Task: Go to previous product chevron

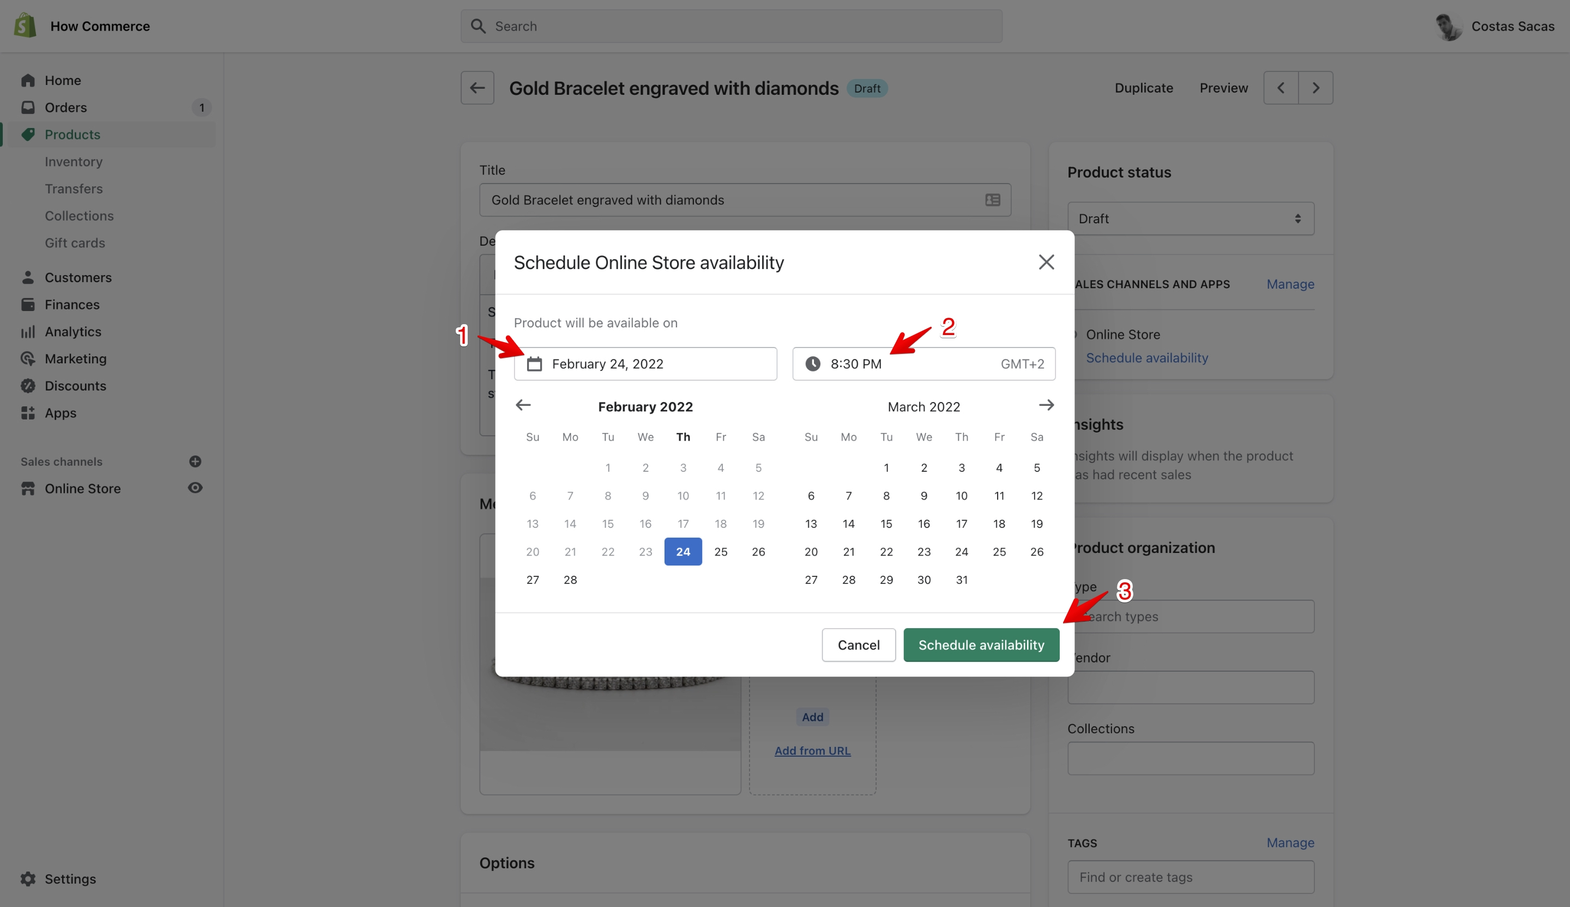Action: (1281, 88)
